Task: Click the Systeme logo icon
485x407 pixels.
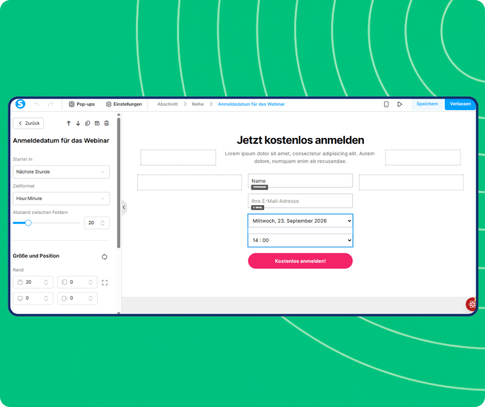Action: tap(21, 104)
